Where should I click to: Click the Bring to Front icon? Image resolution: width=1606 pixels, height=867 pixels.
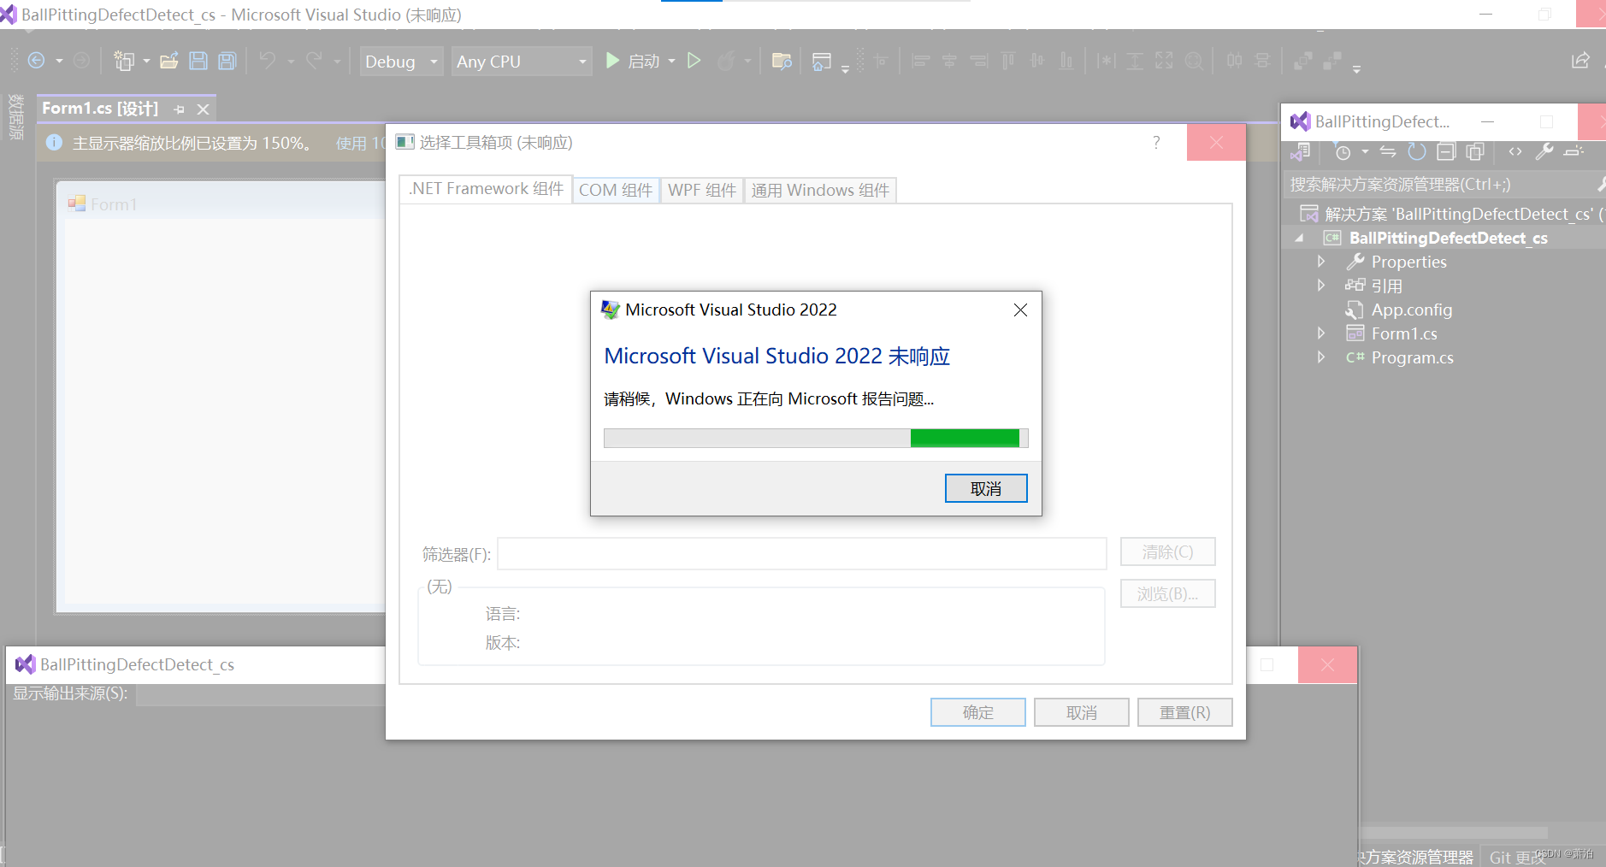1302,61
